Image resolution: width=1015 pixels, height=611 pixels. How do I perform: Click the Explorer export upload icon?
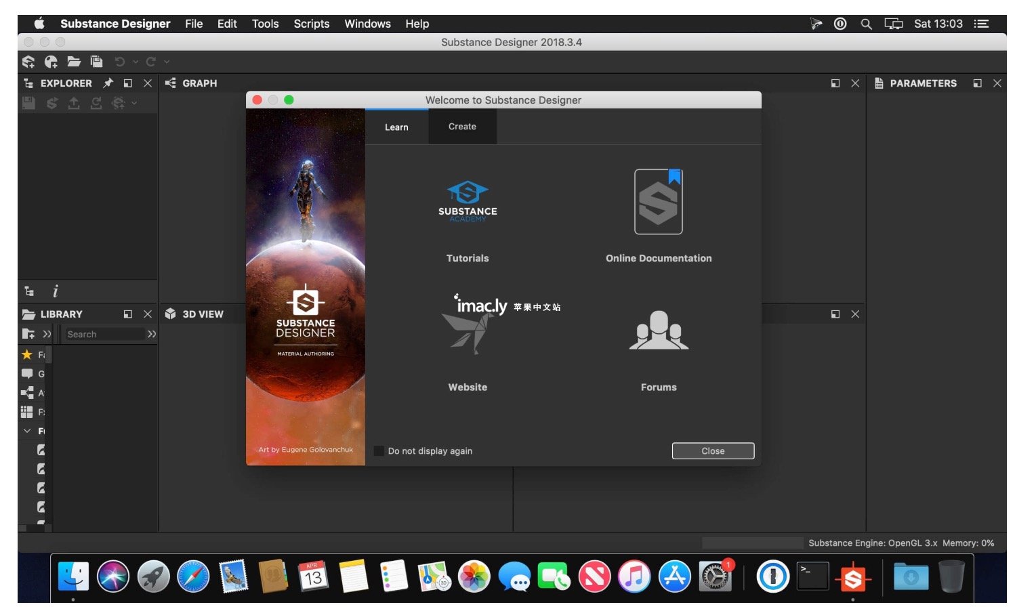pyautogui.click(x=74, y=103)
